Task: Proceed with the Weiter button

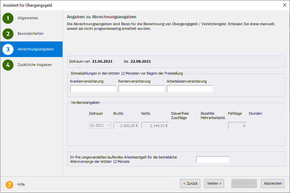Action: tap(215, 183)
